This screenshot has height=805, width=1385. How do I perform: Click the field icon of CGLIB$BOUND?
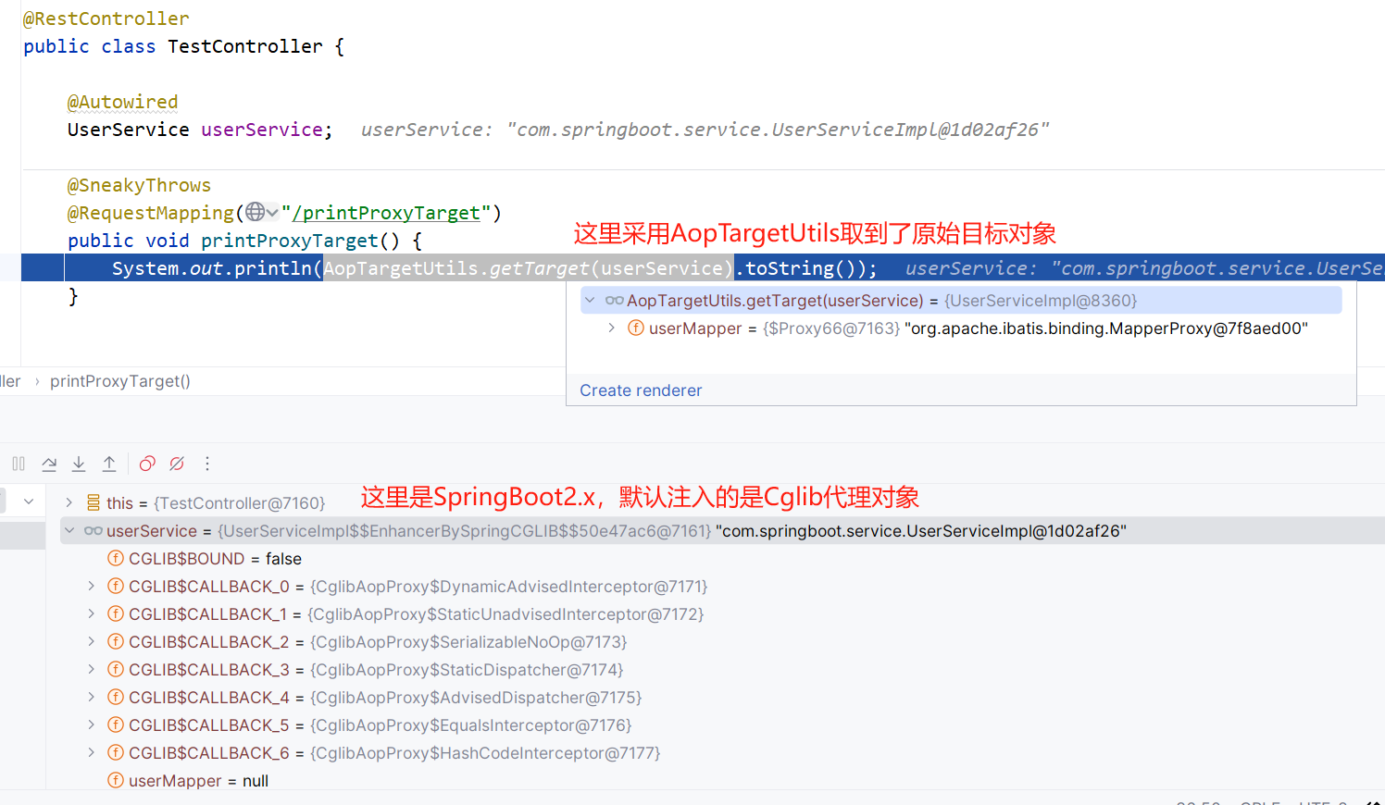tap(116, 558)
